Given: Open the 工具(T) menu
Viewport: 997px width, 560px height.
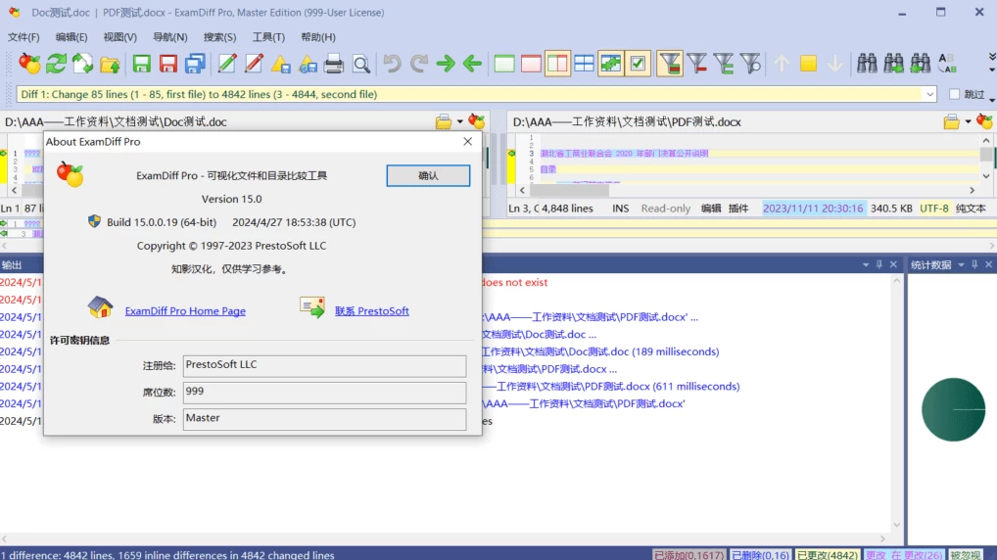Looking at the screenshot, I should click(268, 37).
